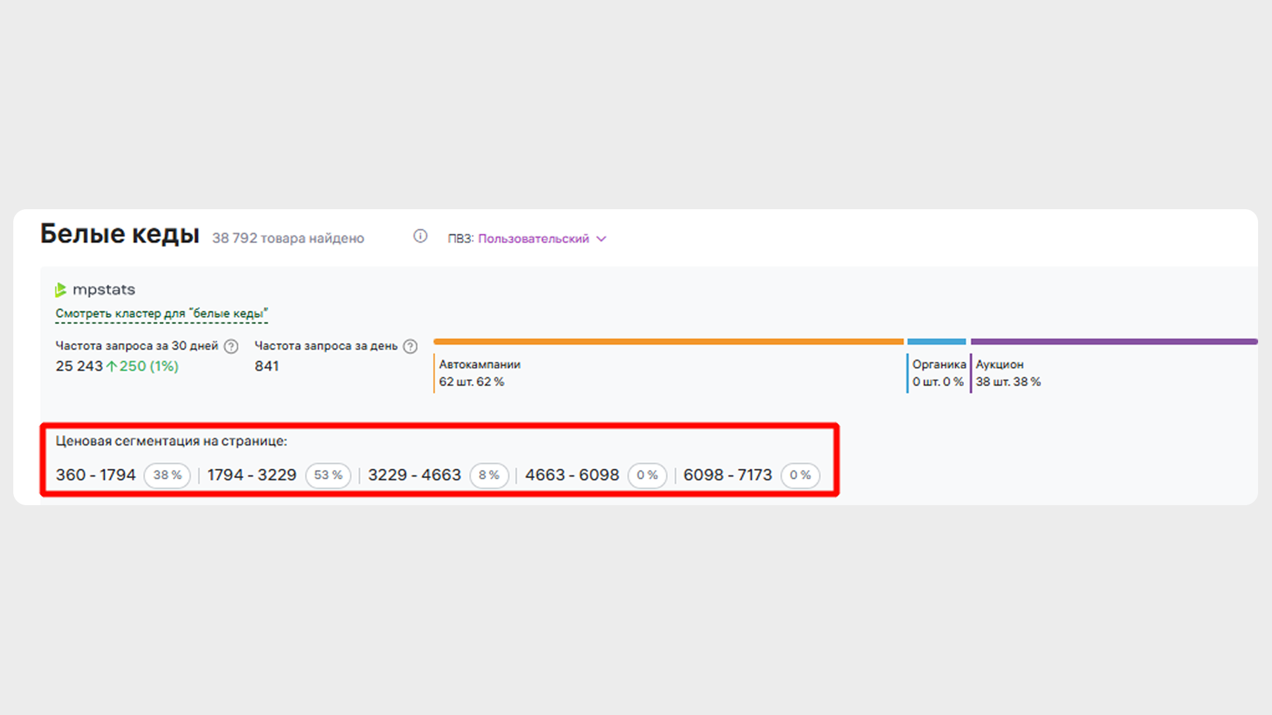Click the green growth arrow near 250

[111, 366]
